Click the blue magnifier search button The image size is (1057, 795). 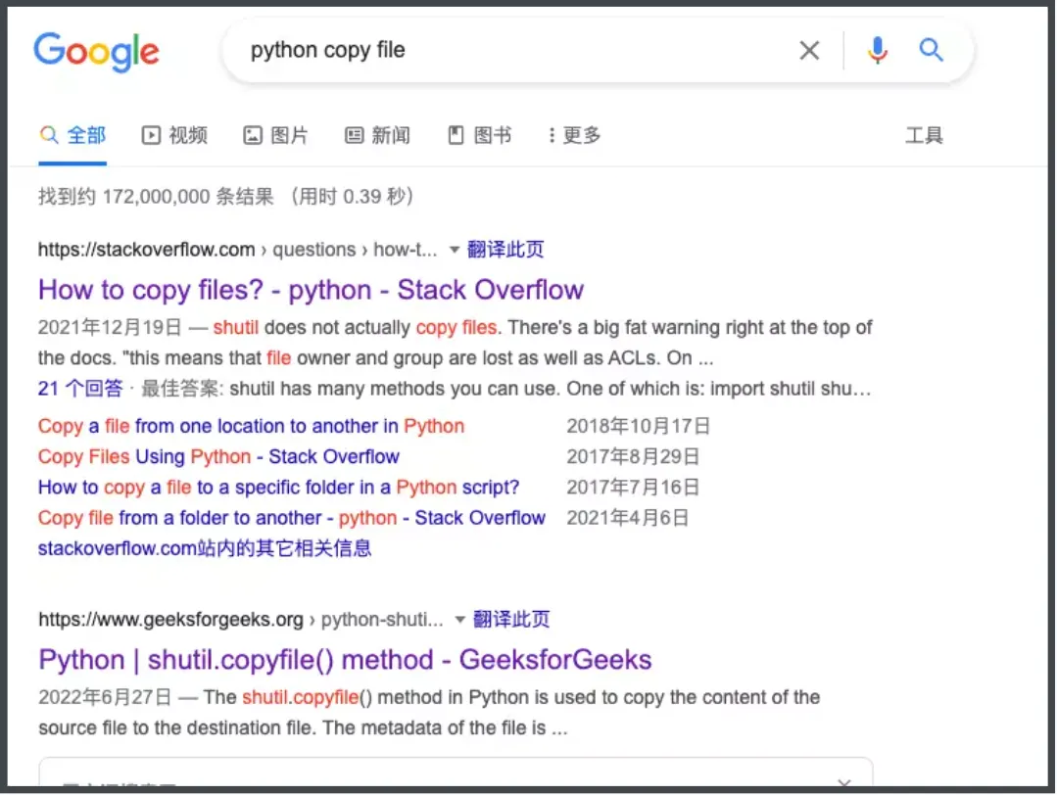pyautogui.click(x=931, y=51)
